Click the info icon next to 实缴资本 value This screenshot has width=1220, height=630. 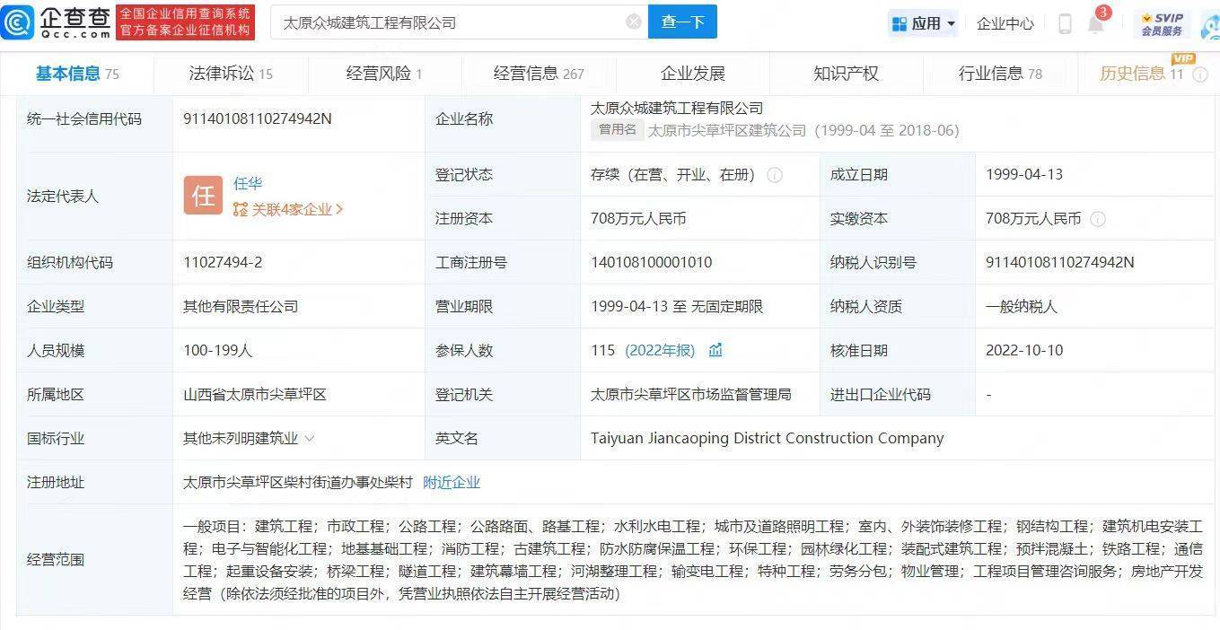pos(1097,219)
